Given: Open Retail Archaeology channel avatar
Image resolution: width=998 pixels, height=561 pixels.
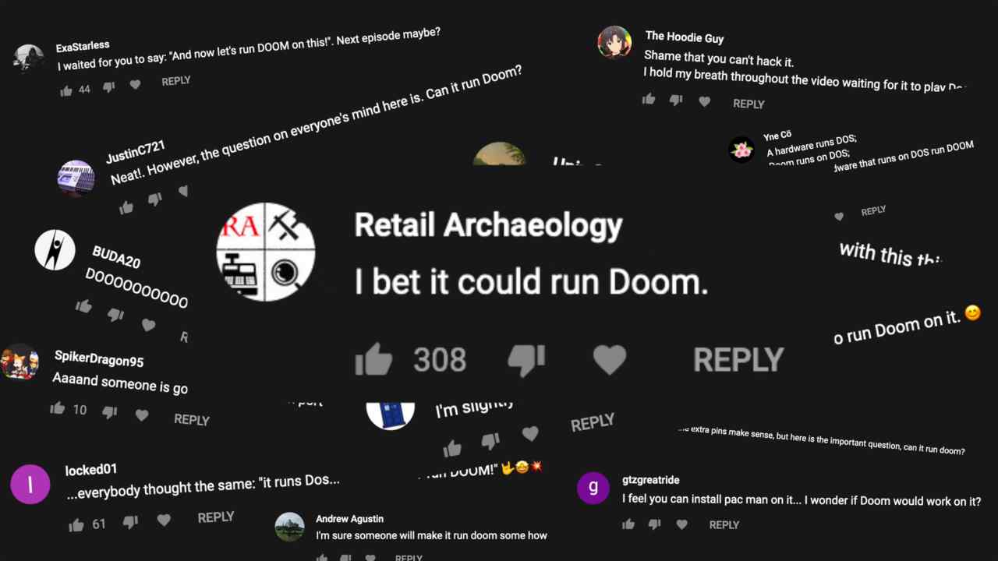Looking at the screenshot, I should click(266, 252).
